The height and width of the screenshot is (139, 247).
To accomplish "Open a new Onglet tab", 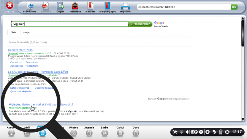I will point(60,6).
